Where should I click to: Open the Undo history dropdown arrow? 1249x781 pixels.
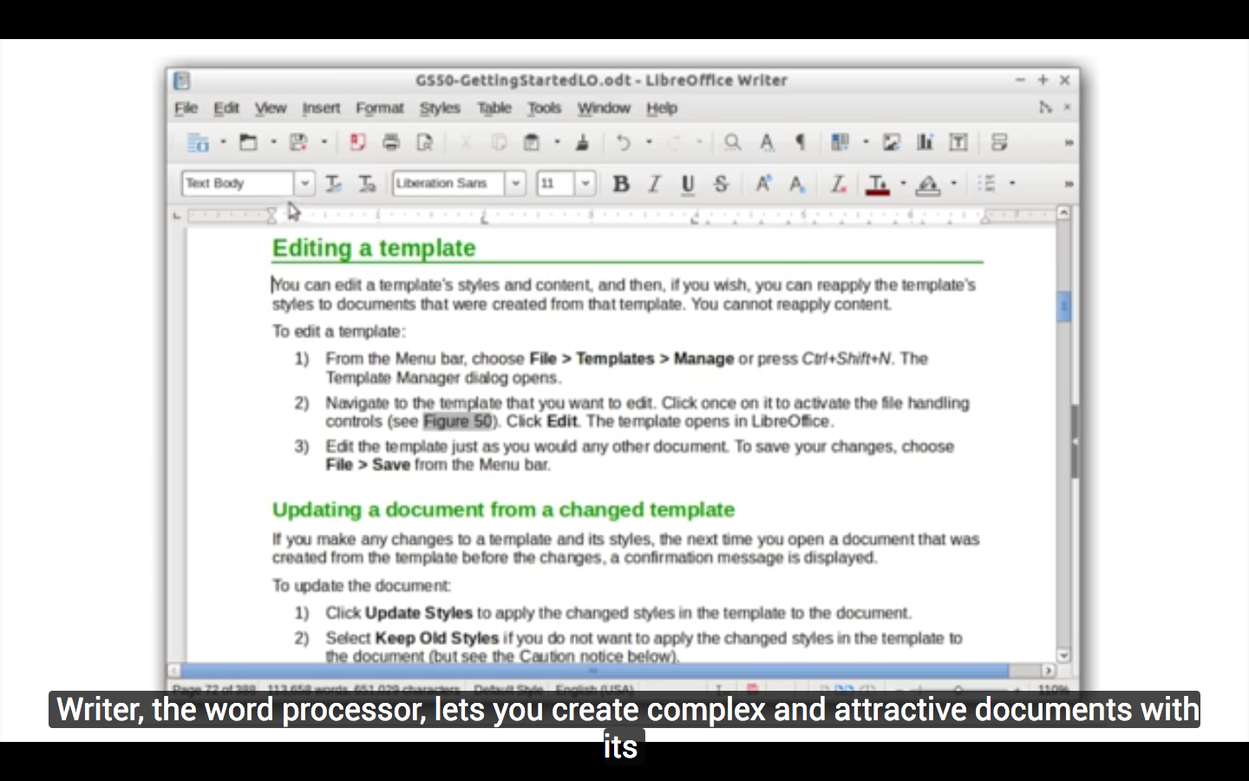[x=649, y=142]
